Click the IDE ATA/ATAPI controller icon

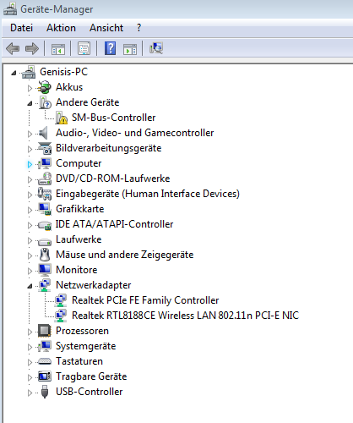coord(45,226)
